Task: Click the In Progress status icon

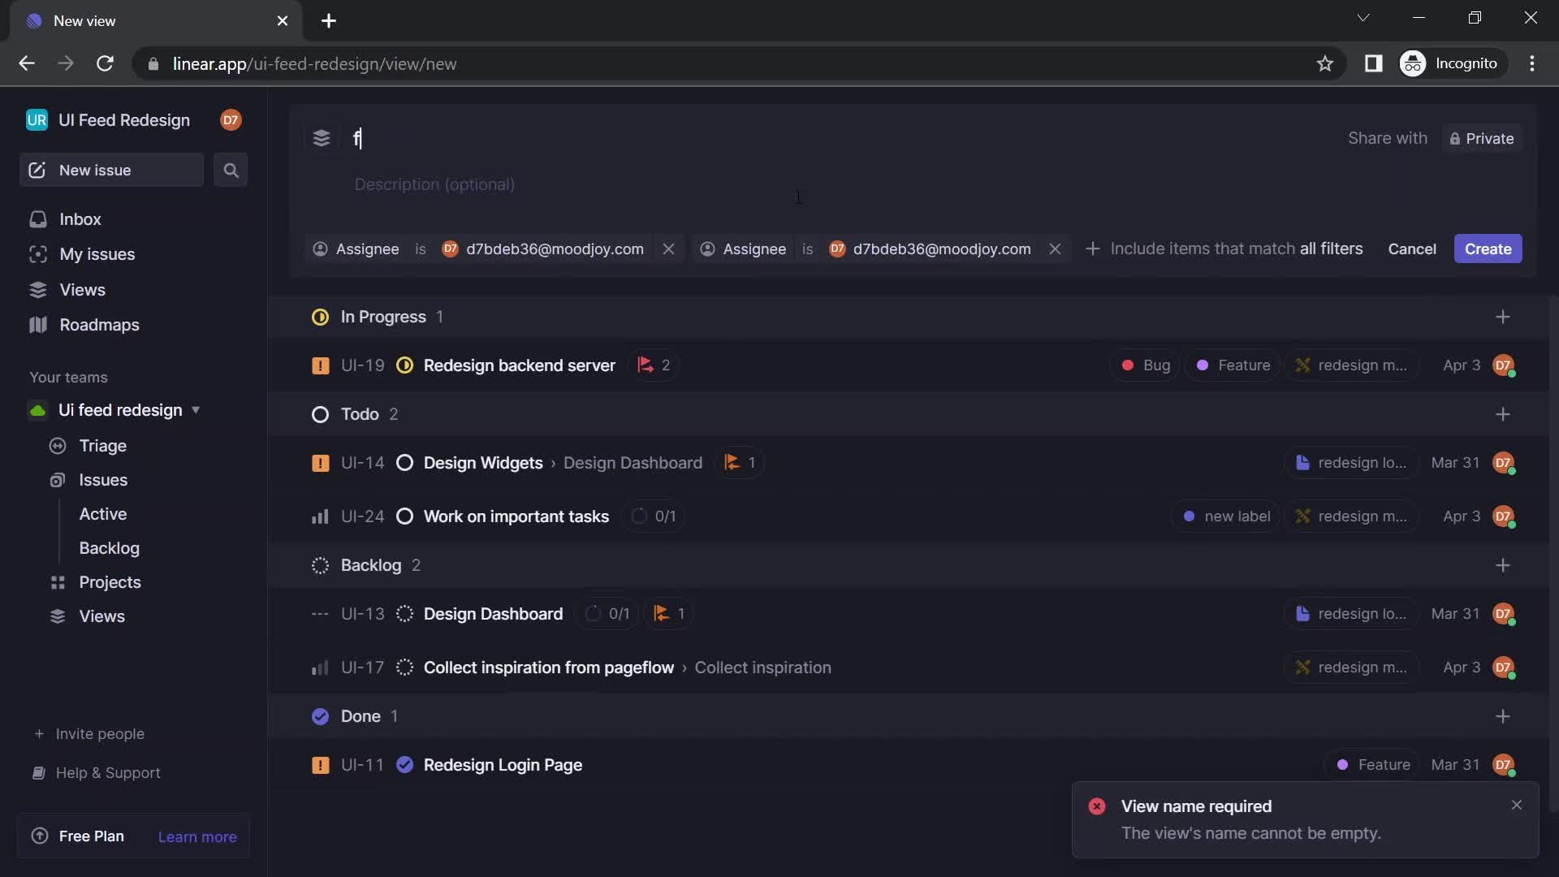Action: point(319,317)
